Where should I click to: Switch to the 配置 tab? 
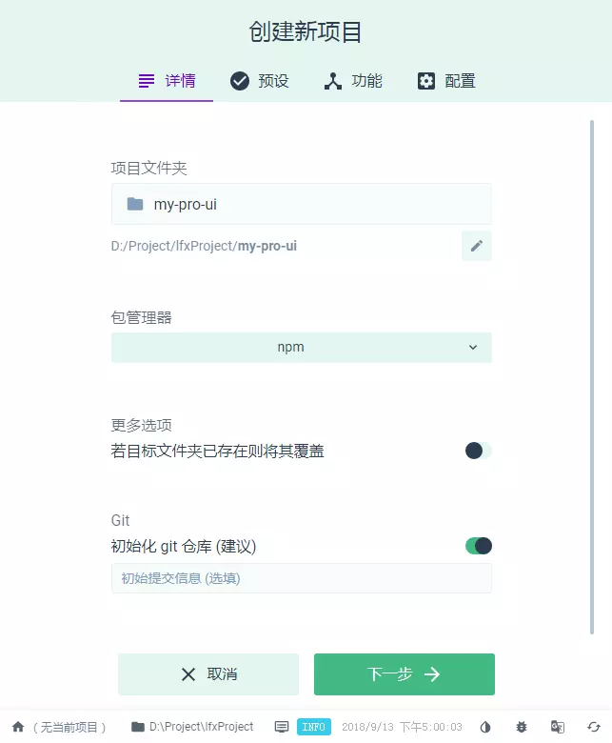pyautogui.click(x=446, y=81)
